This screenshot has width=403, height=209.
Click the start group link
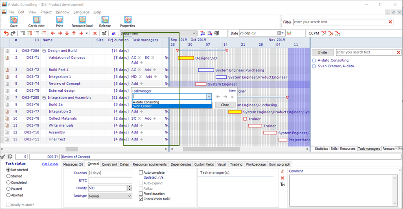tap(50, 164)
